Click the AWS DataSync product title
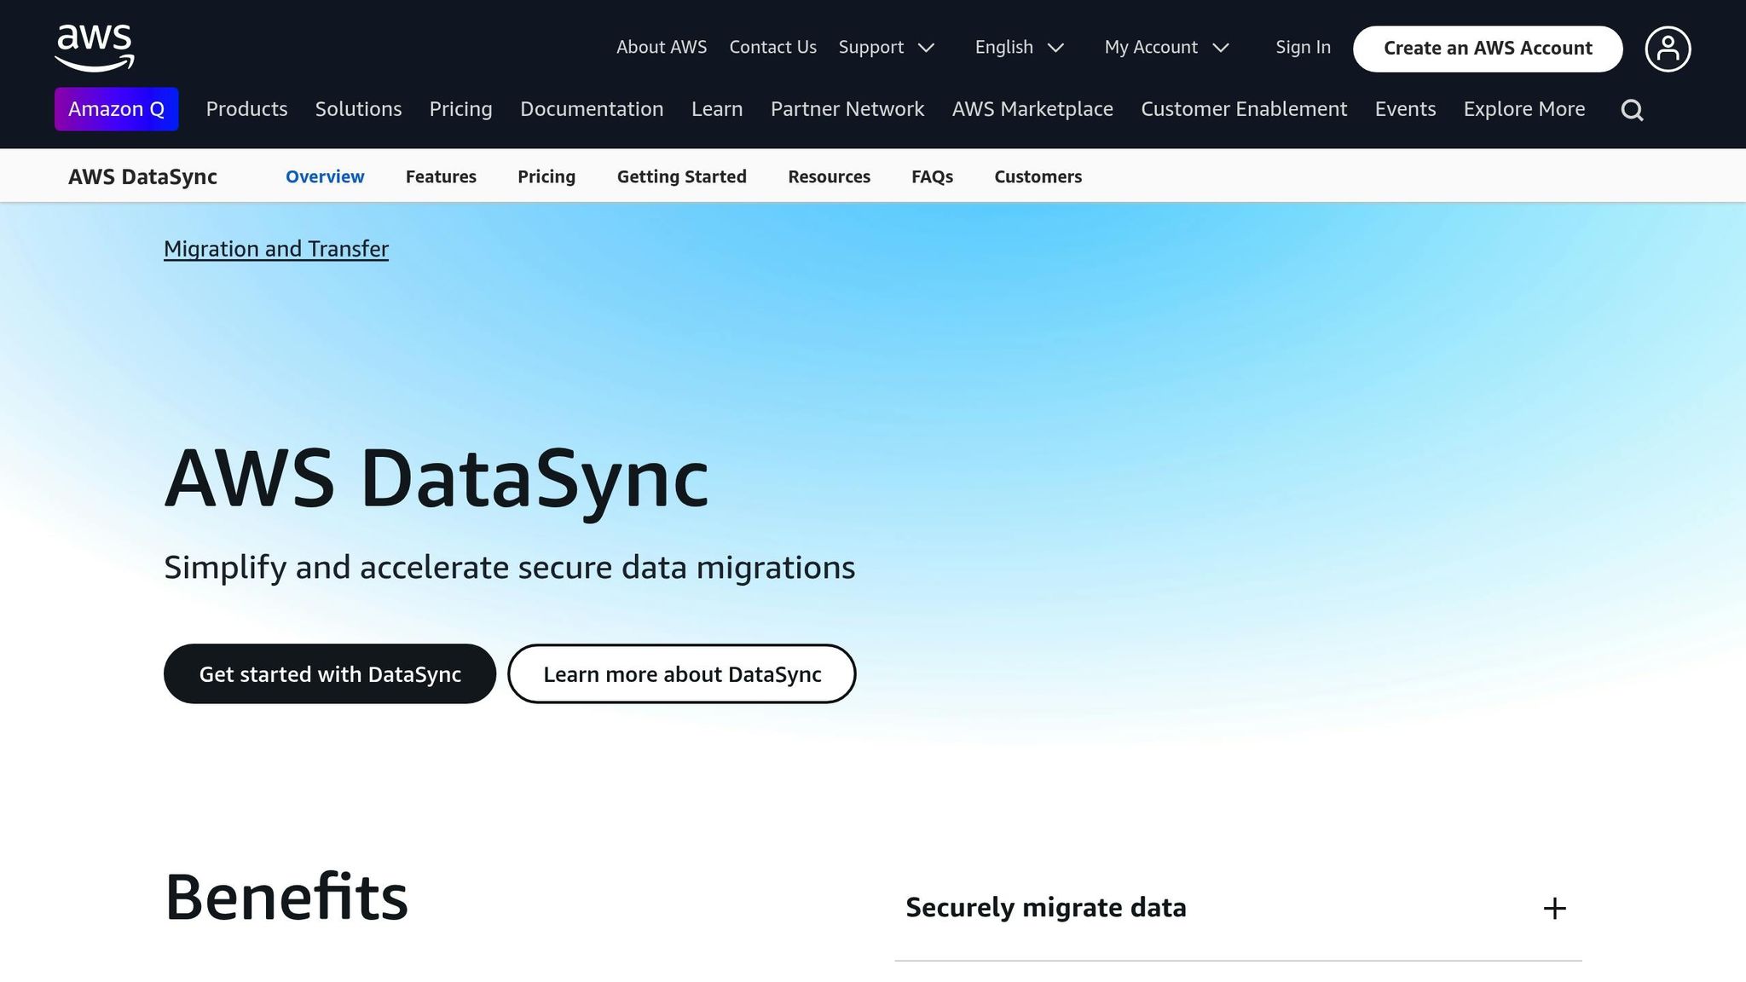The image size is (1746, 982). [x=142, y=176]
